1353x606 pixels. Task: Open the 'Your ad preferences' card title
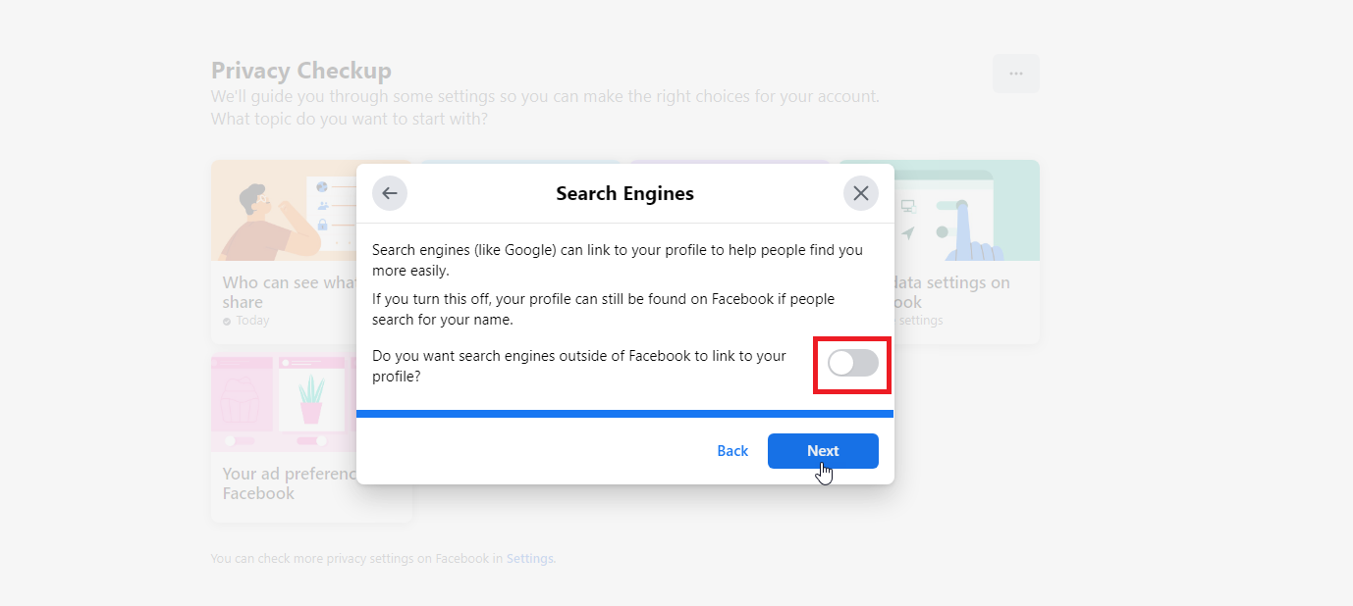pos(289,483)
